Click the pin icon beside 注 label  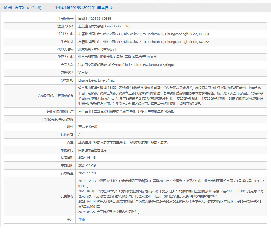point(69,220)
